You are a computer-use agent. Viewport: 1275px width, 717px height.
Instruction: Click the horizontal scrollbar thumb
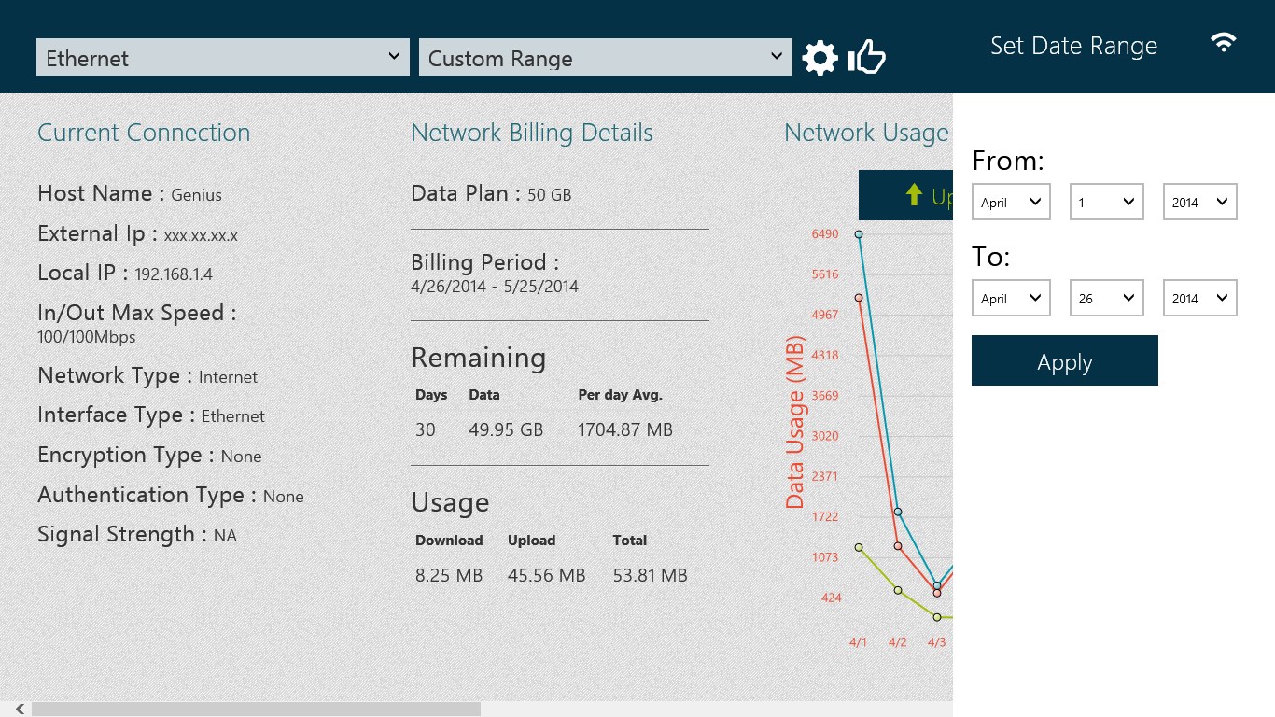(x=256, y=710)
